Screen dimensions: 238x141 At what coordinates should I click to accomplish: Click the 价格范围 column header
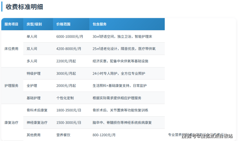[x=63, y=24]
